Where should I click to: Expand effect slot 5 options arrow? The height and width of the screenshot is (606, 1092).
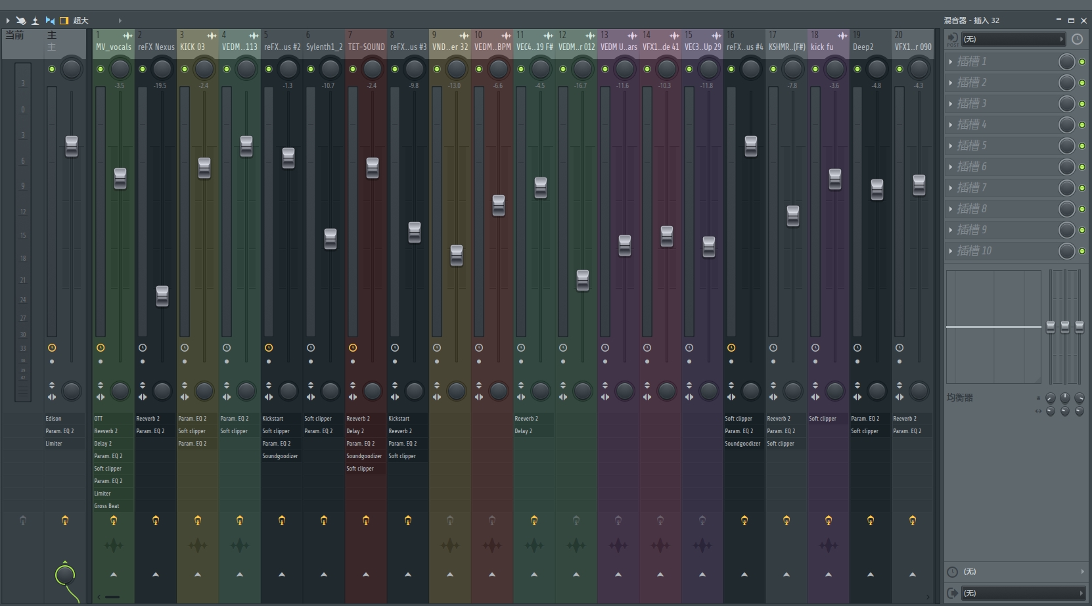coord(951,146)
